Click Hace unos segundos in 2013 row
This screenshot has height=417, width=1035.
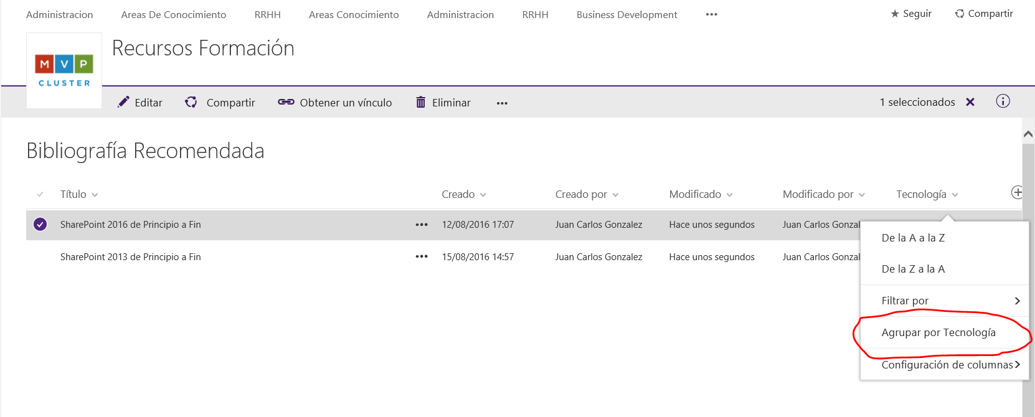click(712, 257)
